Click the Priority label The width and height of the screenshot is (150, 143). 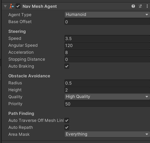(x=15, y=104)
